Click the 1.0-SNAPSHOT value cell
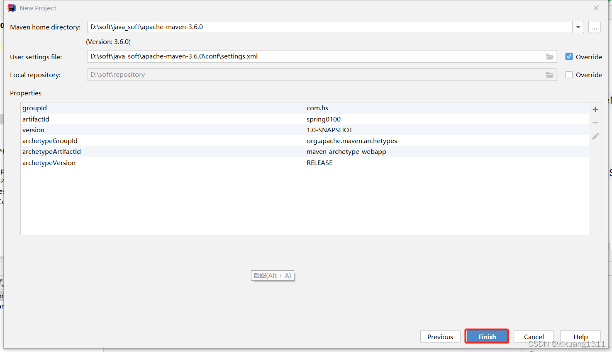This screenshot has width=612, height=352. tap(329, 130)
